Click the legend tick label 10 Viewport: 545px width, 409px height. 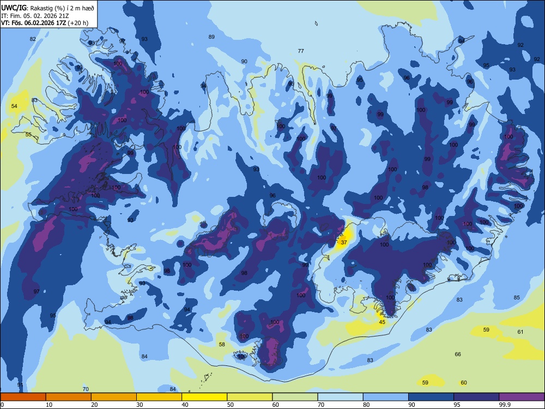(x=49, y=405)
